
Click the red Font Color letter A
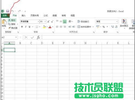click(x=50, y=27)
